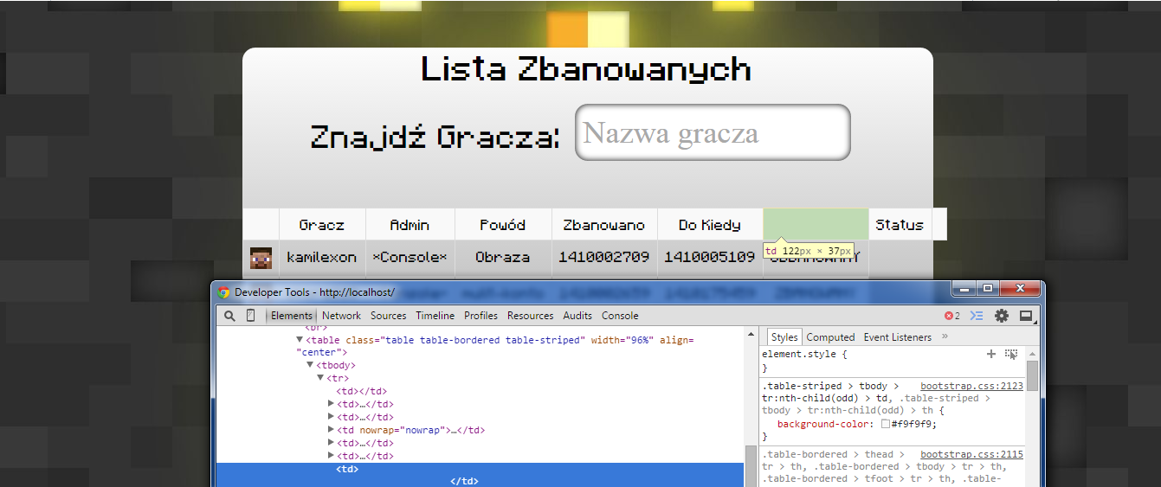Click the player avatar thumbnail for kamilexon
The width and height of the screenshot is (1161, 487).
pos(261,257)
